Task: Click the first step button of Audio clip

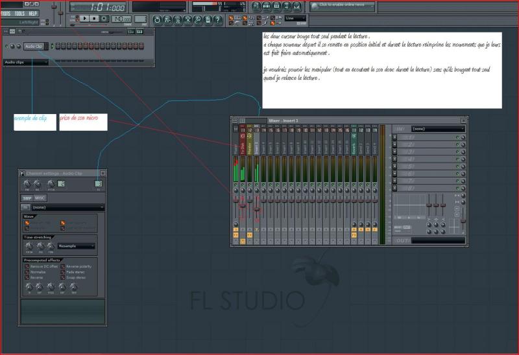Action: pyautogui.click(x=58, y=46)
